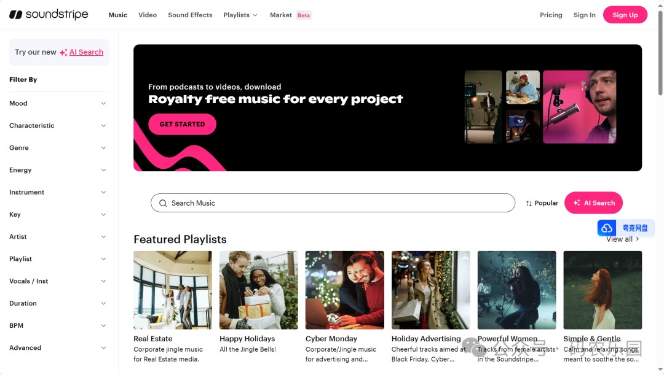Open the Playlists dropdown in navigation
This screenshot has width=664, height=375.
240,15
